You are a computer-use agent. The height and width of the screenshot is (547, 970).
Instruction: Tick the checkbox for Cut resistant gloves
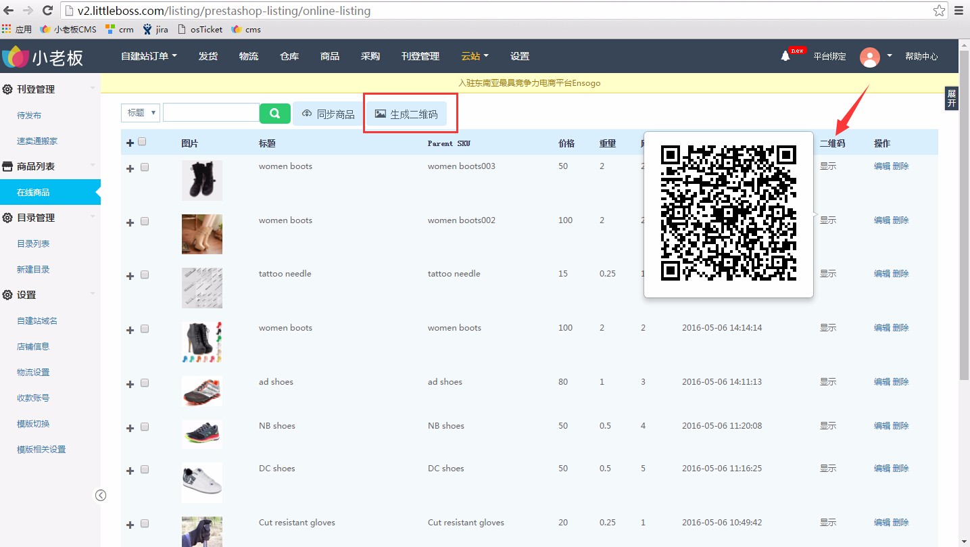[x=145, y=524]
